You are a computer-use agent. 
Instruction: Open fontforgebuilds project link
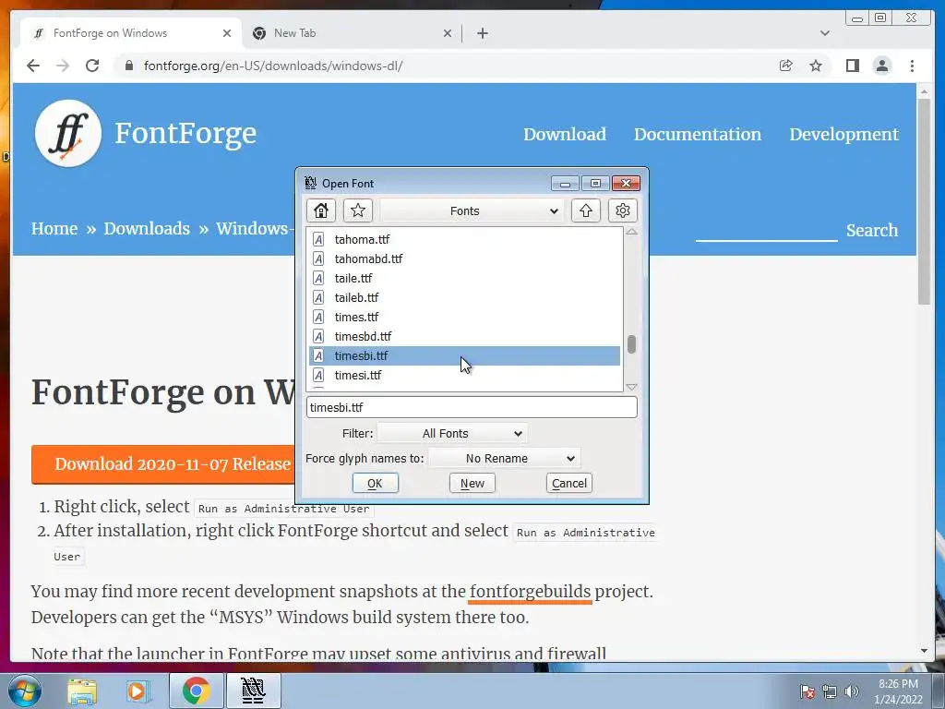[530, 592]
